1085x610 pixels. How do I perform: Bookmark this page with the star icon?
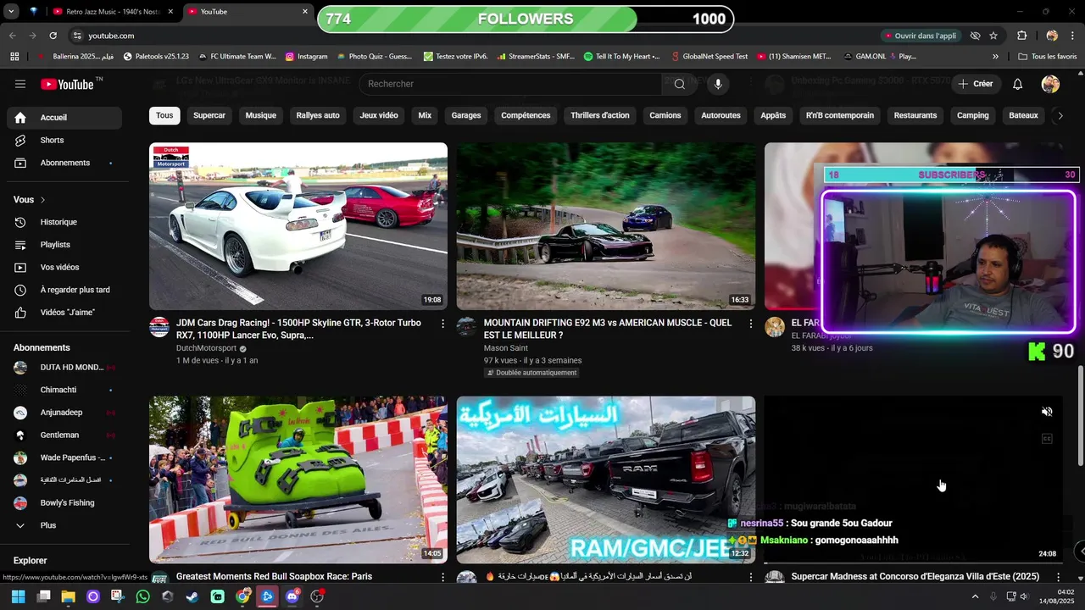[x=993, y=36]
